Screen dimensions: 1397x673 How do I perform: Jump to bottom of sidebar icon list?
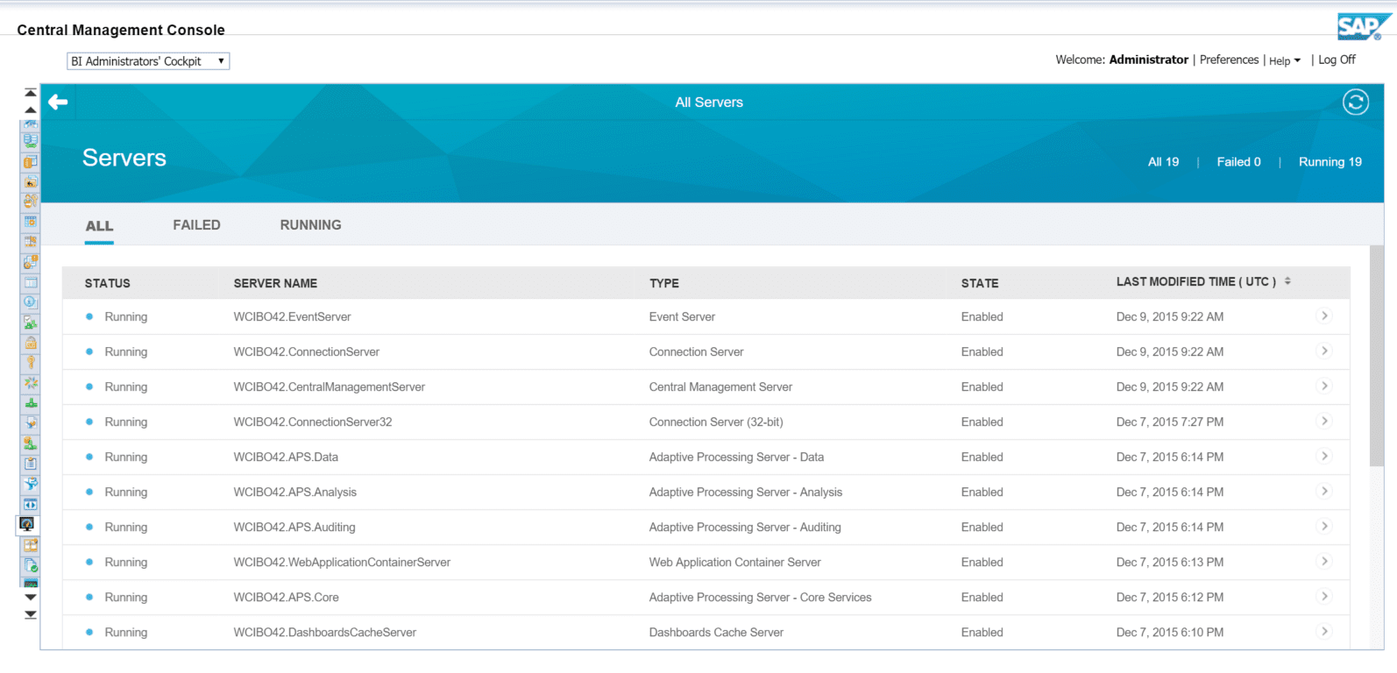tap(31, 614)
